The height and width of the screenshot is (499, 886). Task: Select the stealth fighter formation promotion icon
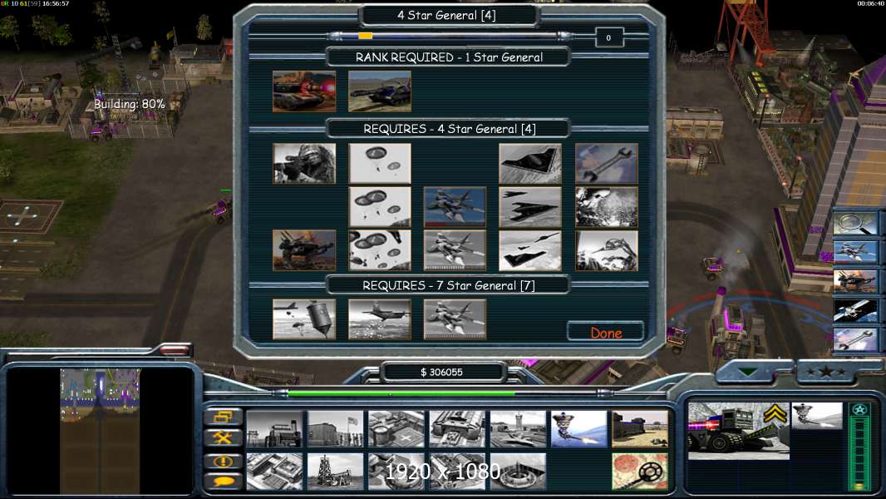click(530, 250)
